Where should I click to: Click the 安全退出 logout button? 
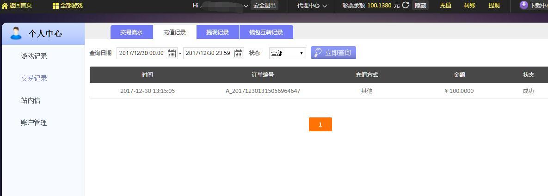tap(265, 5)
